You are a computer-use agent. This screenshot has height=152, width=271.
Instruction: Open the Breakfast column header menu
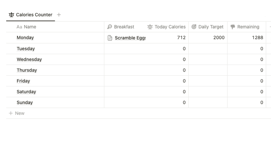coord(124,27)
